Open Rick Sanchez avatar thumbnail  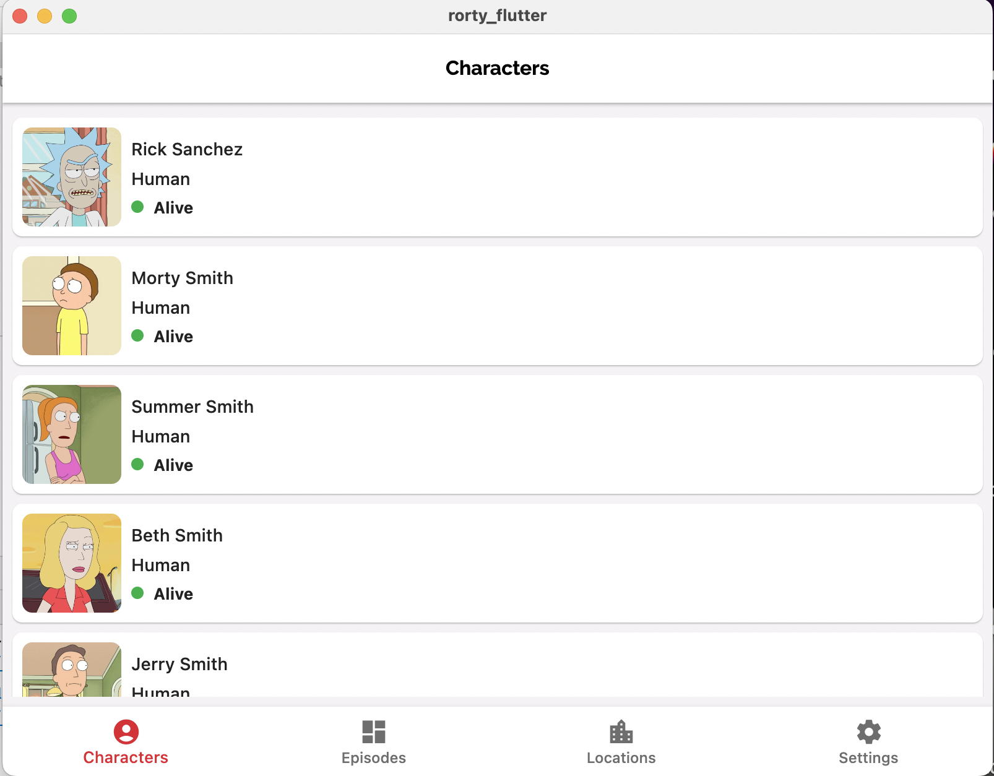pos(72,177)
